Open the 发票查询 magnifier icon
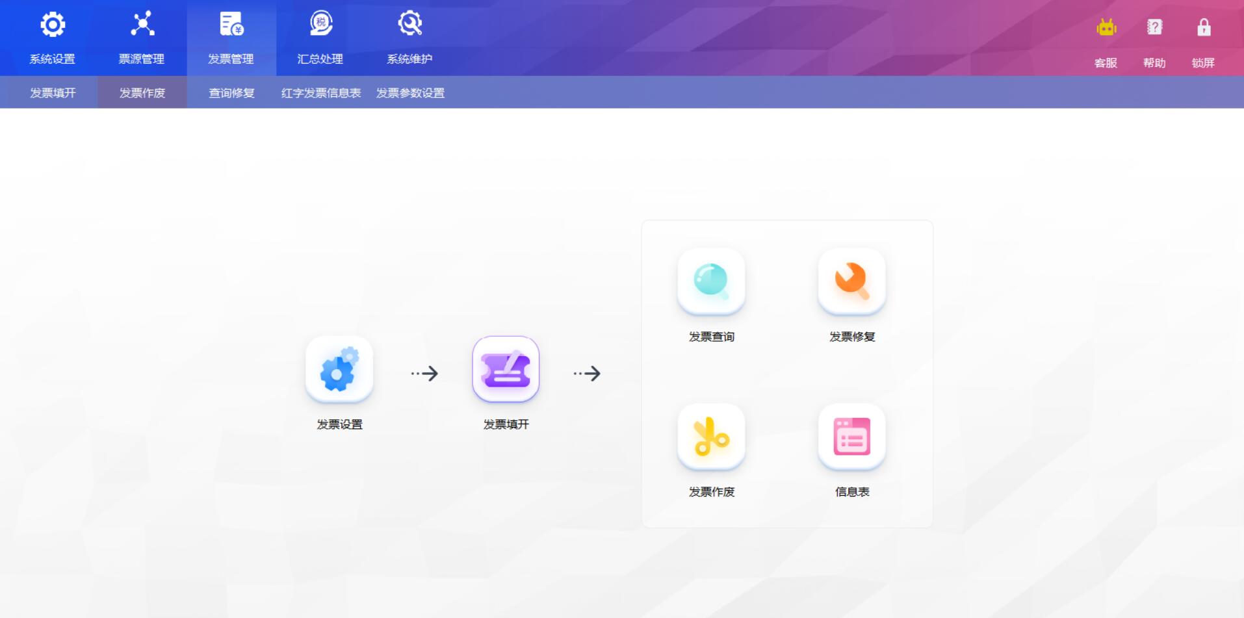 (x=712, y=281)
